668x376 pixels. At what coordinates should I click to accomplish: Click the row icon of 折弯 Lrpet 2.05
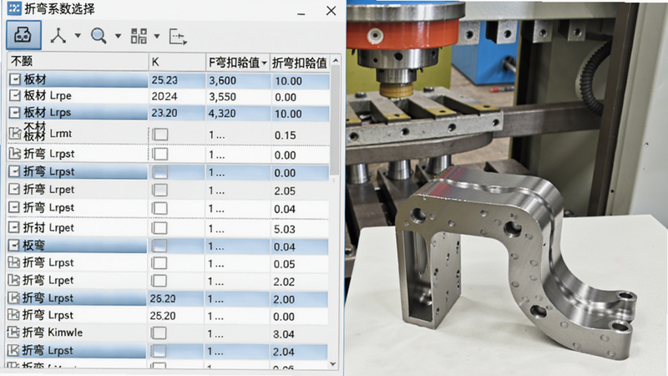click(14, 190)
